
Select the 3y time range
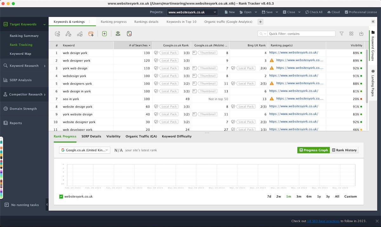328,197
